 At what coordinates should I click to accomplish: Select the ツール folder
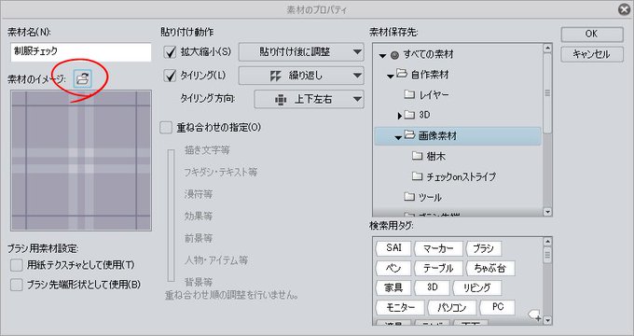click(x=422, y=197)
